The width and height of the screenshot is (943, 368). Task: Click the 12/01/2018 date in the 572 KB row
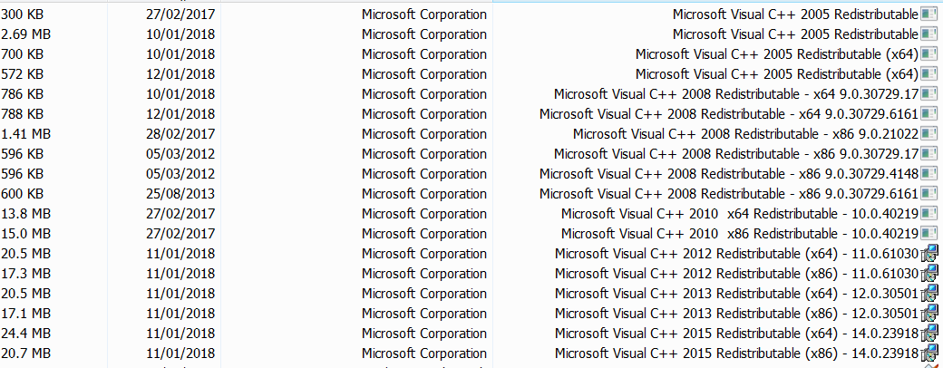tap(180, 74)
